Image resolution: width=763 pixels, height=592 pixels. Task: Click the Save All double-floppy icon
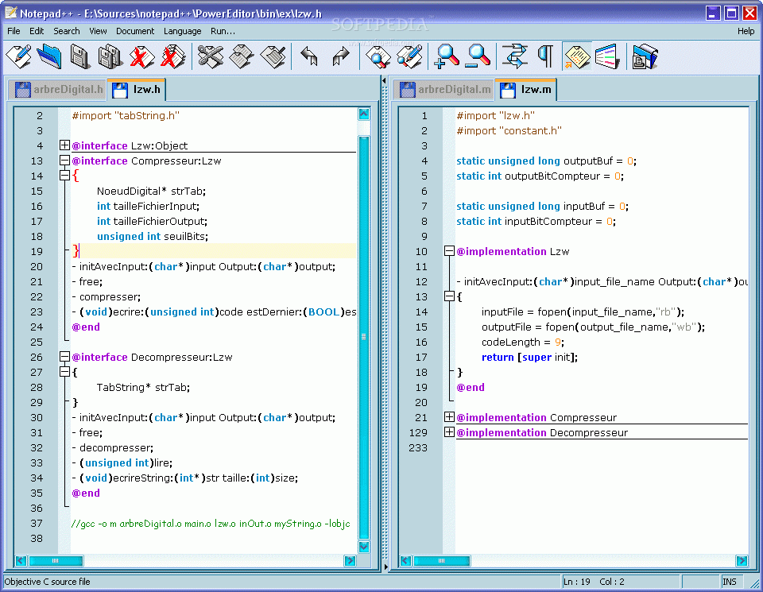(x=110, y=56)
